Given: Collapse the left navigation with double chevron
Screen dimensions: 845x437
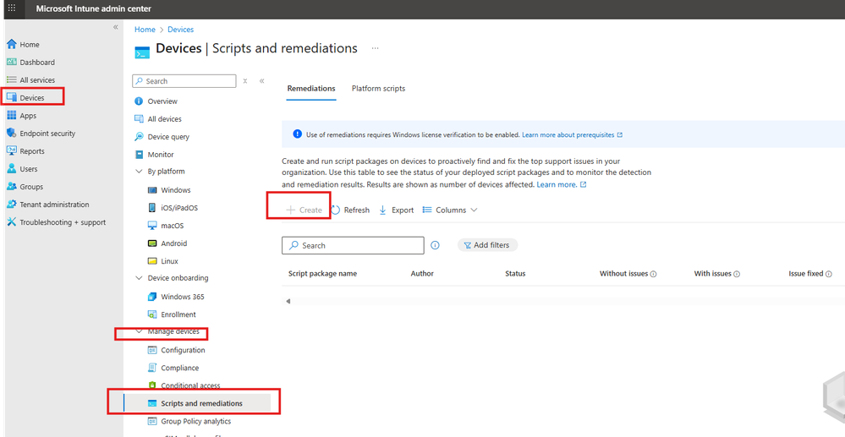Looking at the screenshot, I should tap(115, 27).
